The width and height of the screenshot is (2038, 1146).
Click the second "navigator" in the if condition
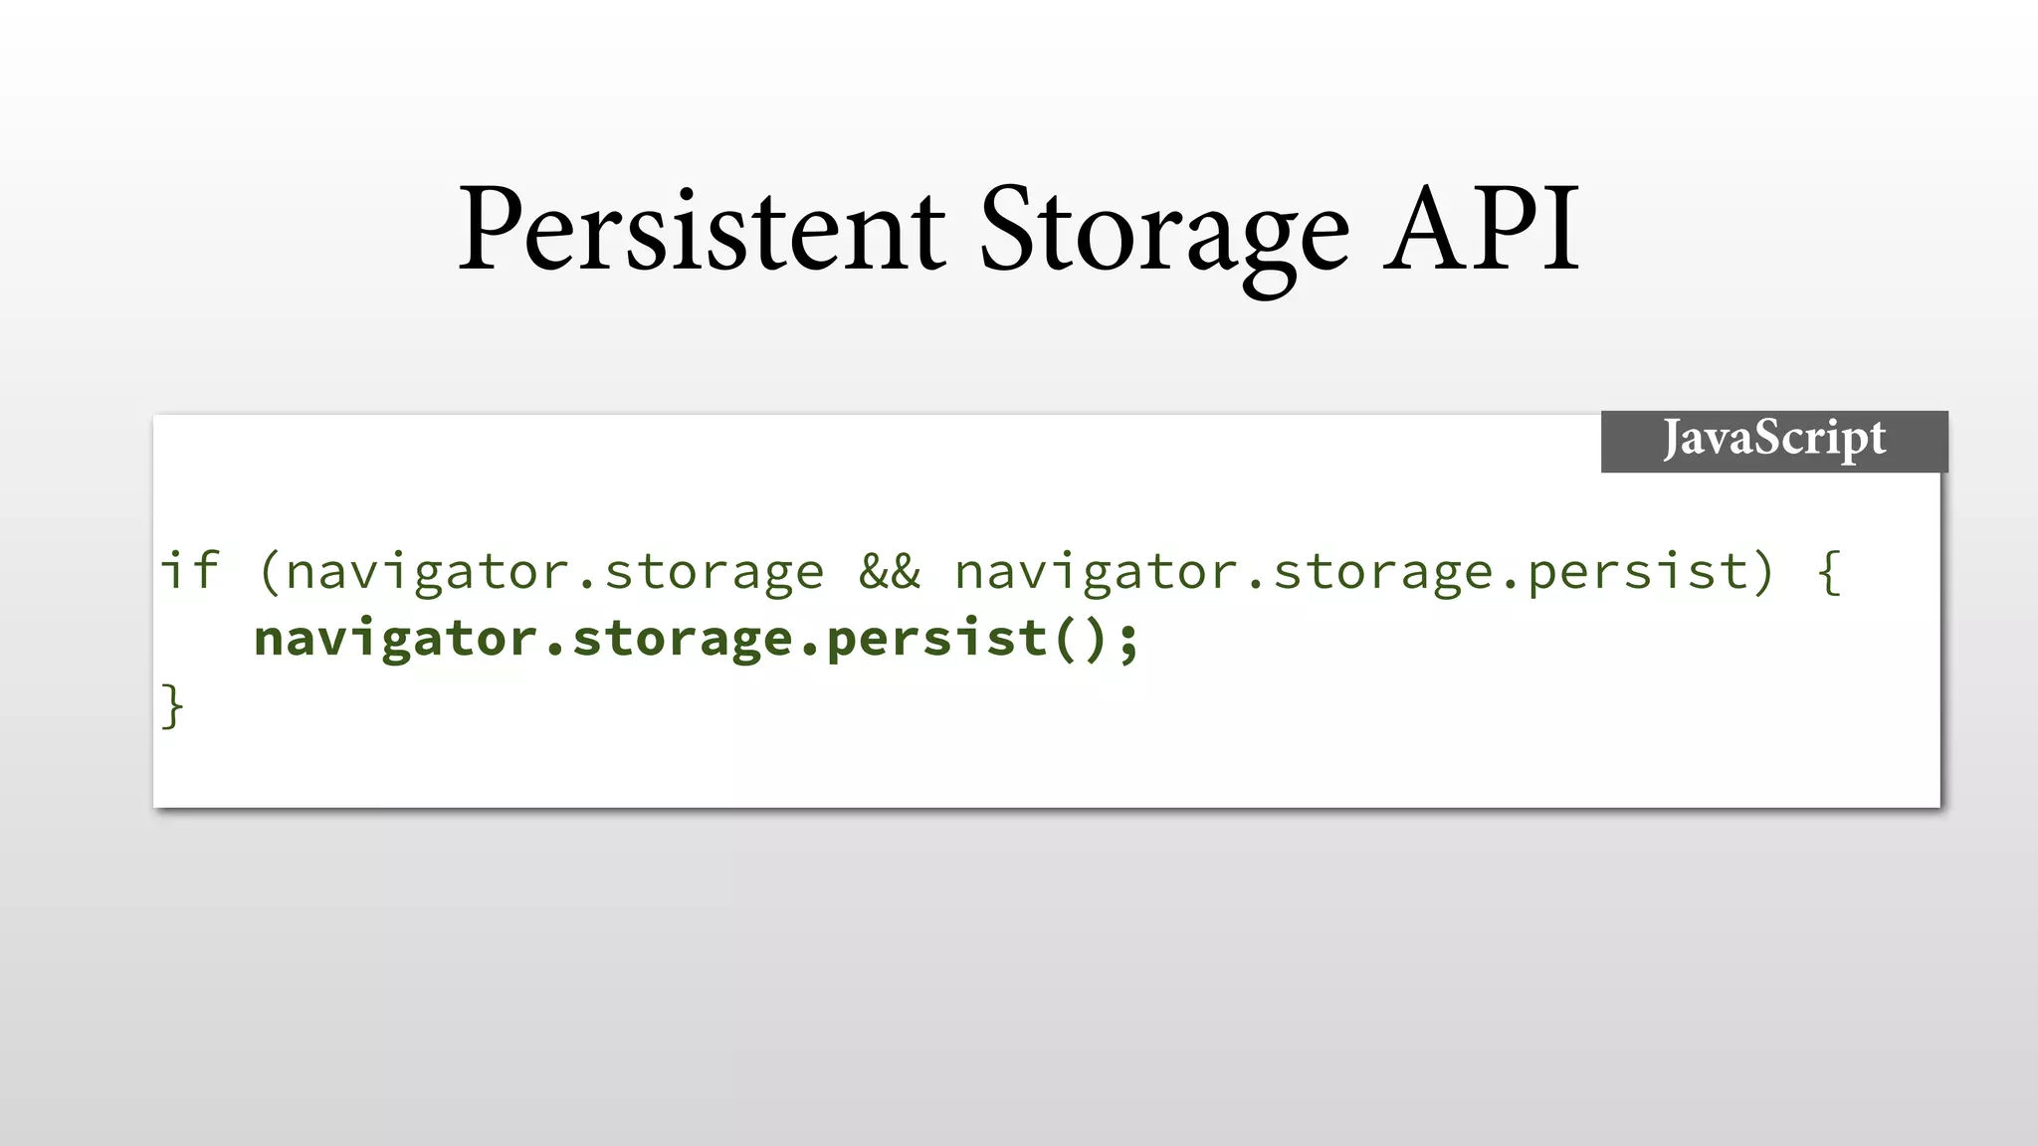coord(1097,573)
